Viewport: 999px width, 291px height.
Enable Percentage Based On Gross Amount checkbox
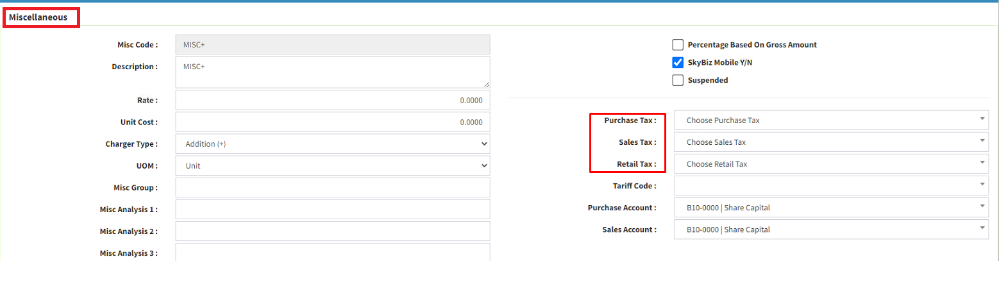coord(678,45)
